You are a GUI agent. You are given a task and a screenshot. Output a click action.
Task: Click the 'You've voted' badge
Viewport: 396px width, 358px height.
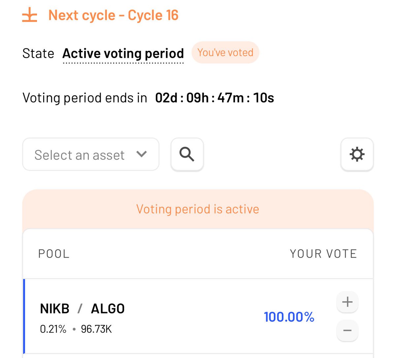(225, 52)
